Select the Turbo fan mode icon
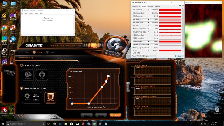The image size is (224, 126). tap(28, 75)
